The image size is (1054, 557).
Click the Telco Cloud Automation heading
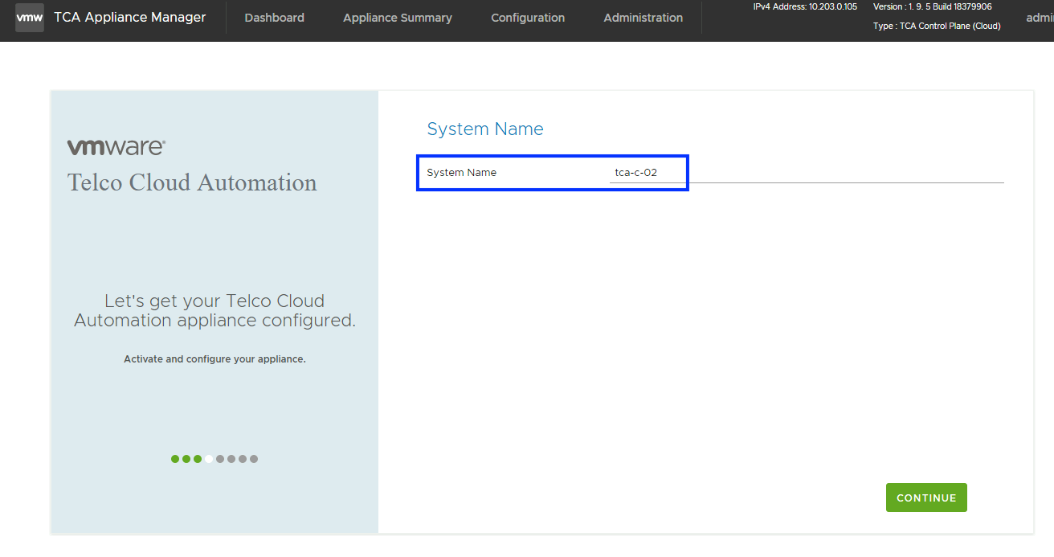192,182
